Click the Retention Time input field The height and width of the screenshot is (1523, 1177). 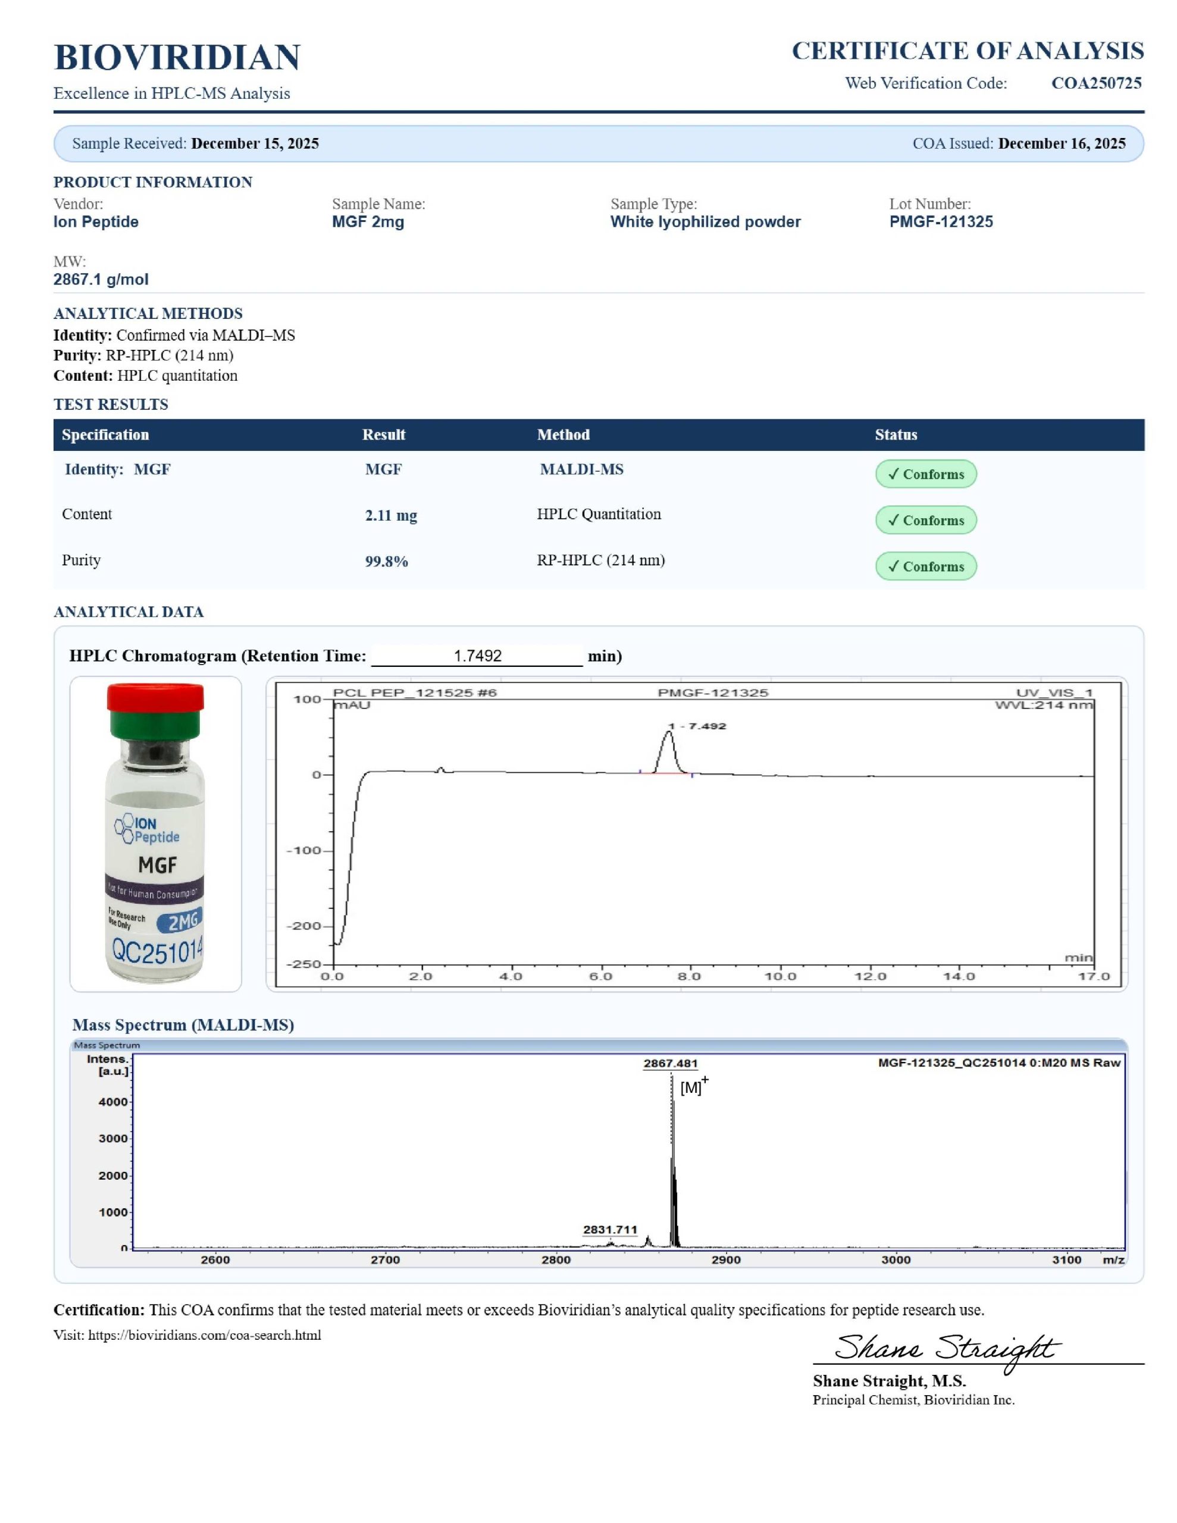(477, 656)
